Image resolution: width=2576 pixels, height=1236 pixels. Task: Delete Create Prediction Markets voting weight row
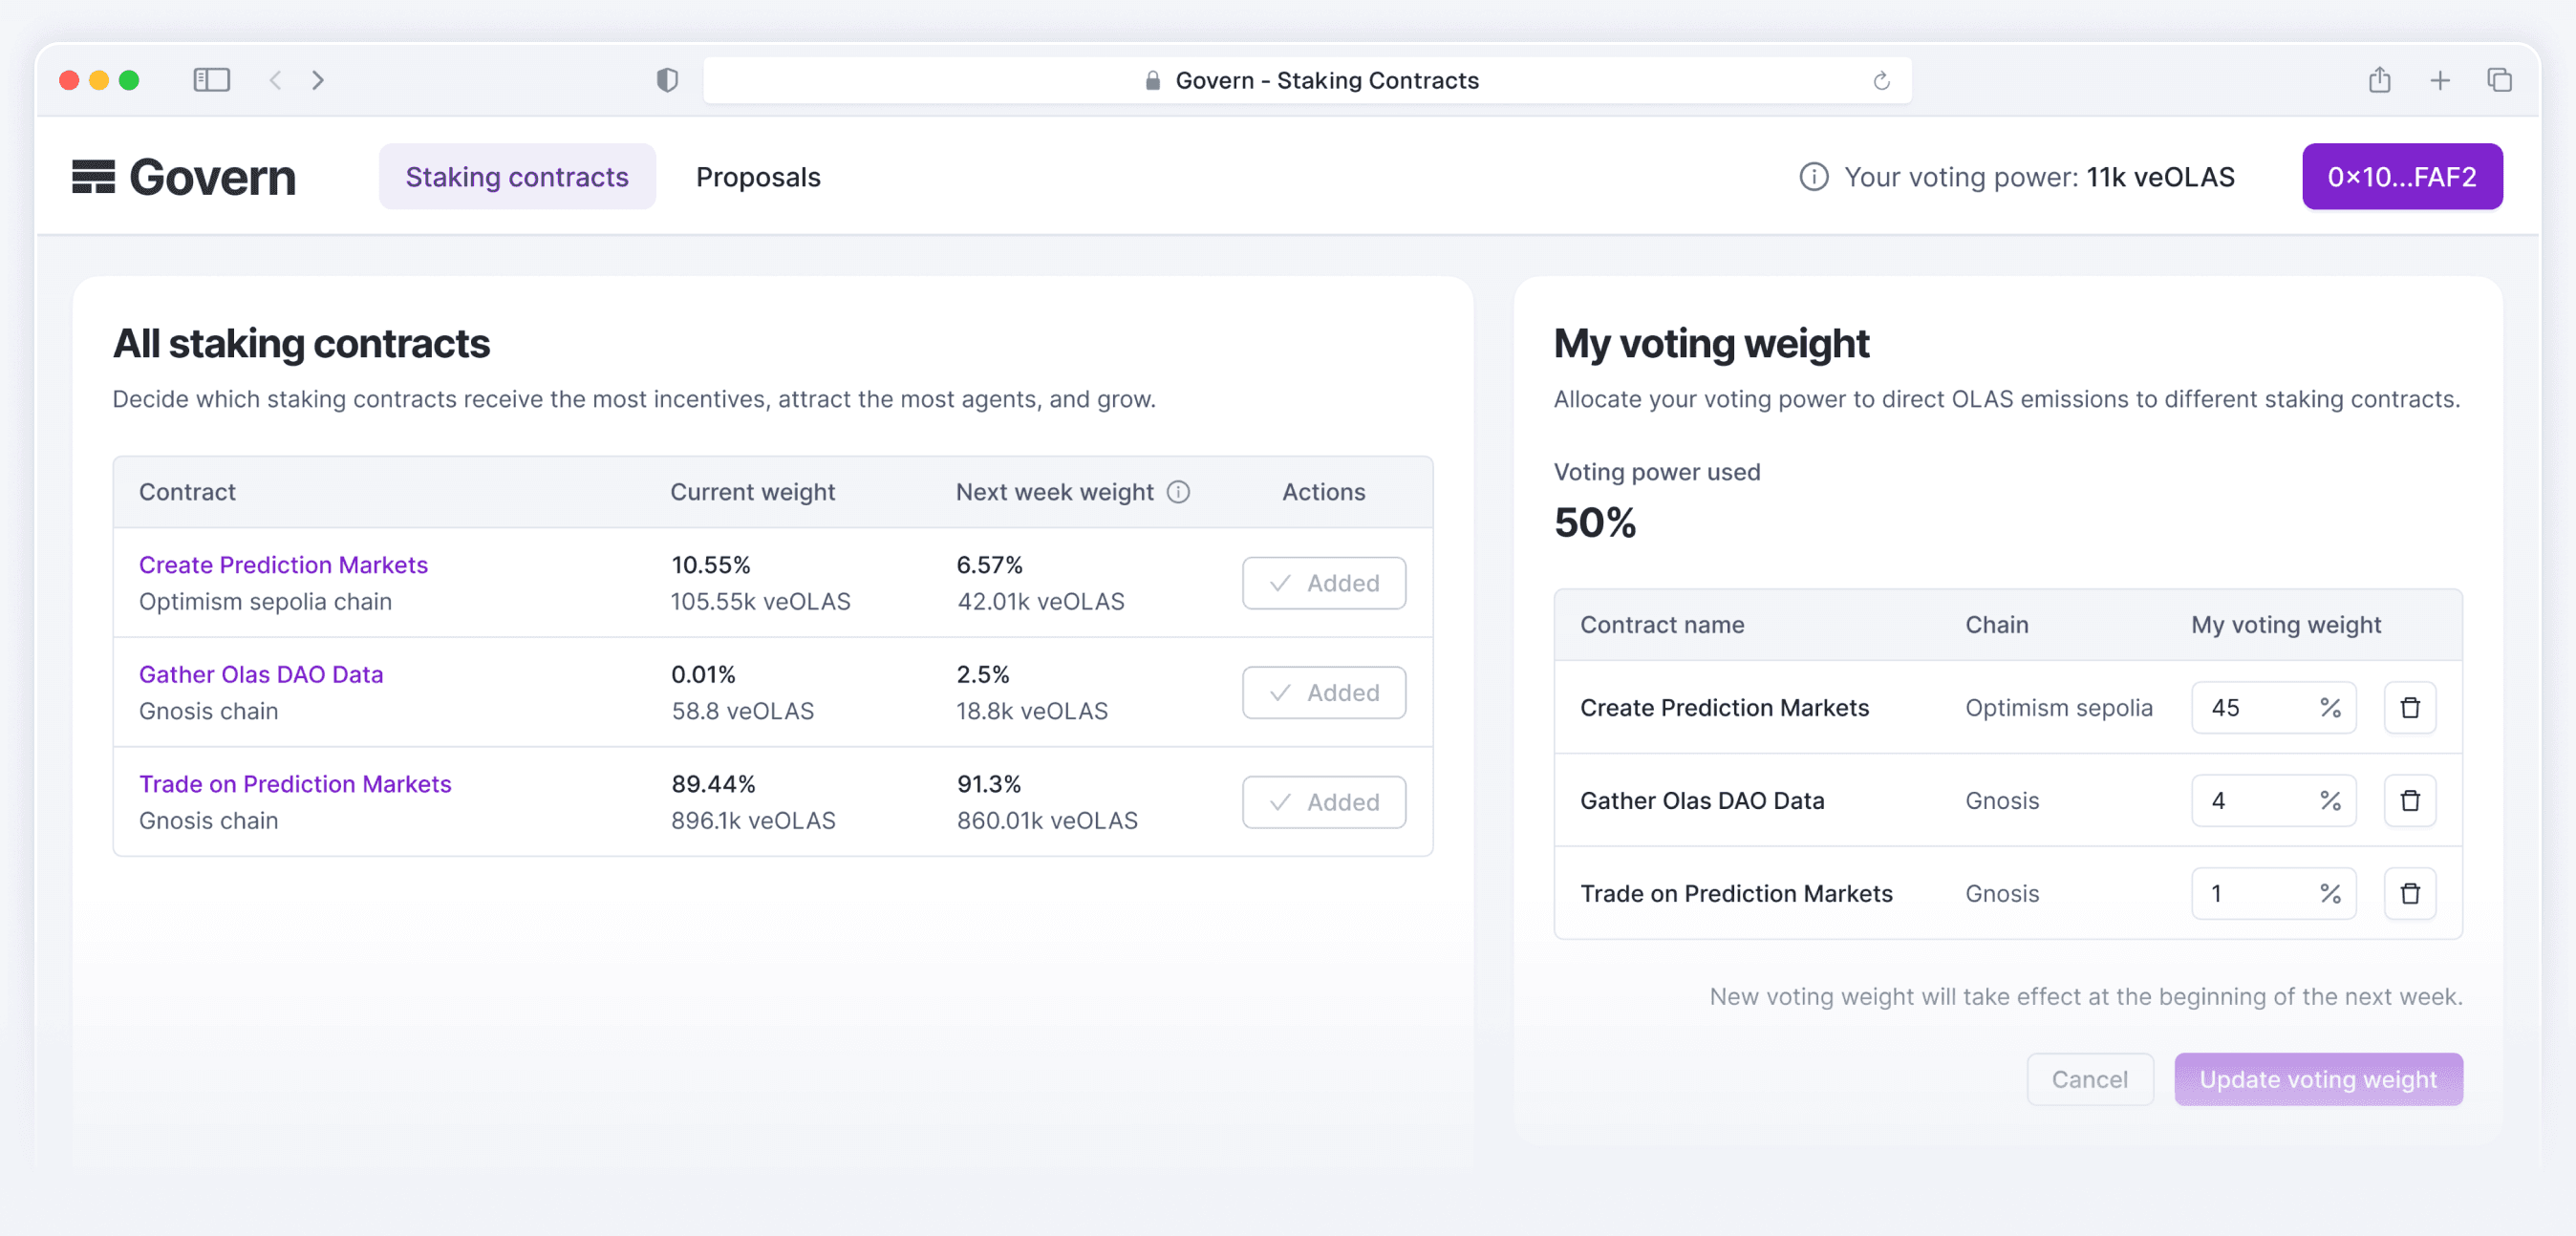point(2409,708)
